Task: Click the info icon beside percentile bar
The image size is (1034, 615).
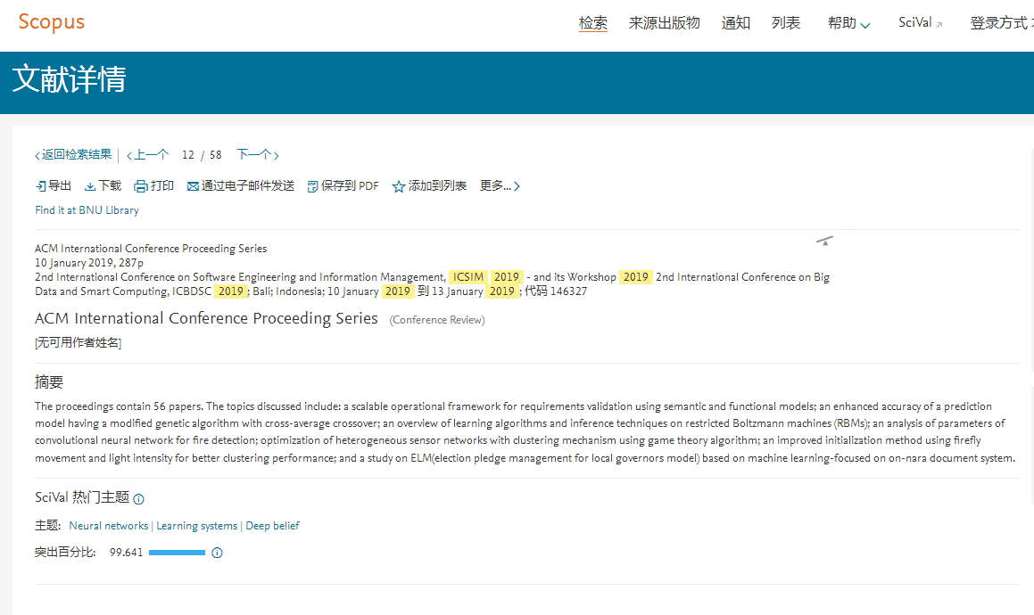Action: pyautogui.click(x=217, y=553)
